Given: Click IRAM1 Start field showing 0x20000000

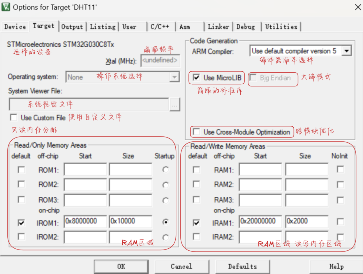Looking at the screenshot, I should (x=260, y=222).
